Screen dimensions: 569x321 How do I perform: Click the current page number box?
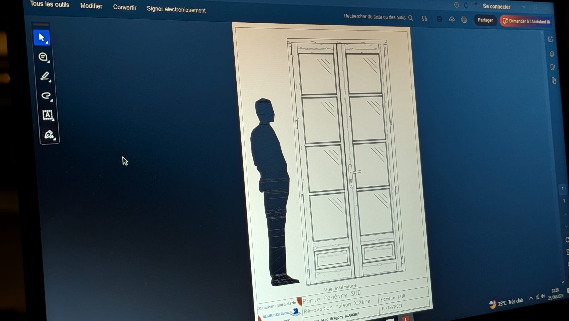pos(562,188)
